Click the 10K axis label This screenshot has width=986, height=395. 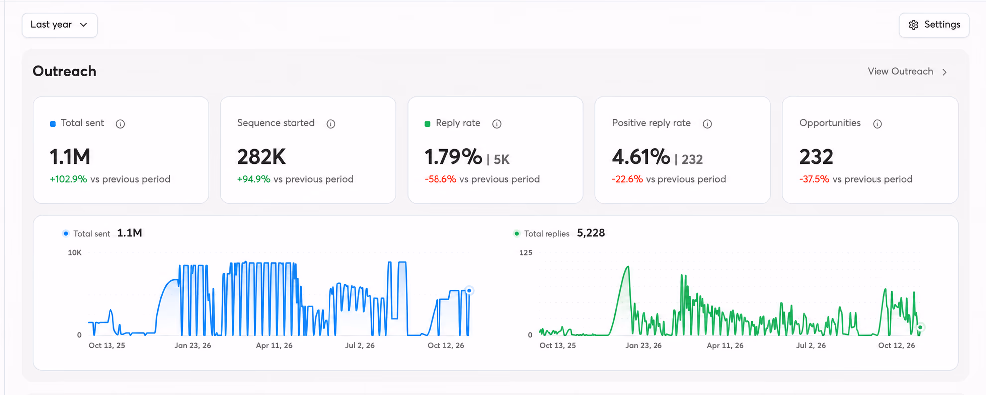click(x=75, y=253)
